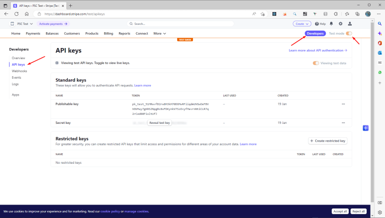385x218 pixels.
Task: Open the Connect tab
Action: [x=141, y=33]
